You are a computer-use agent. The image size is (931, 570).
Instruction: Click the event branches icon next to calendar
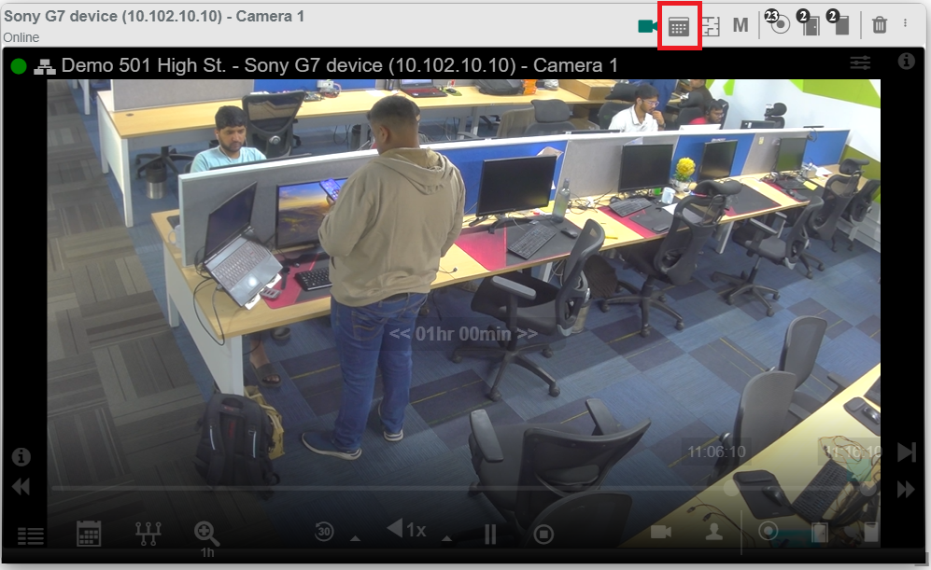tap(148, 535)
